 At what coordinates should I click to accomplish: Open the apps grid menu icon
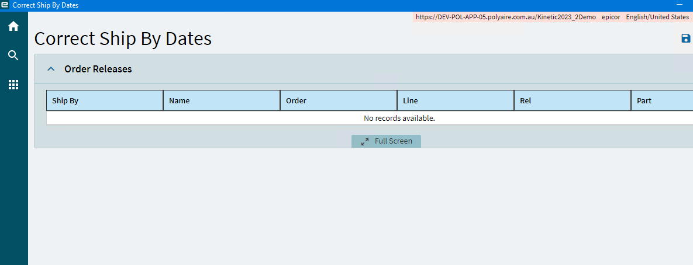coord(13,85)
